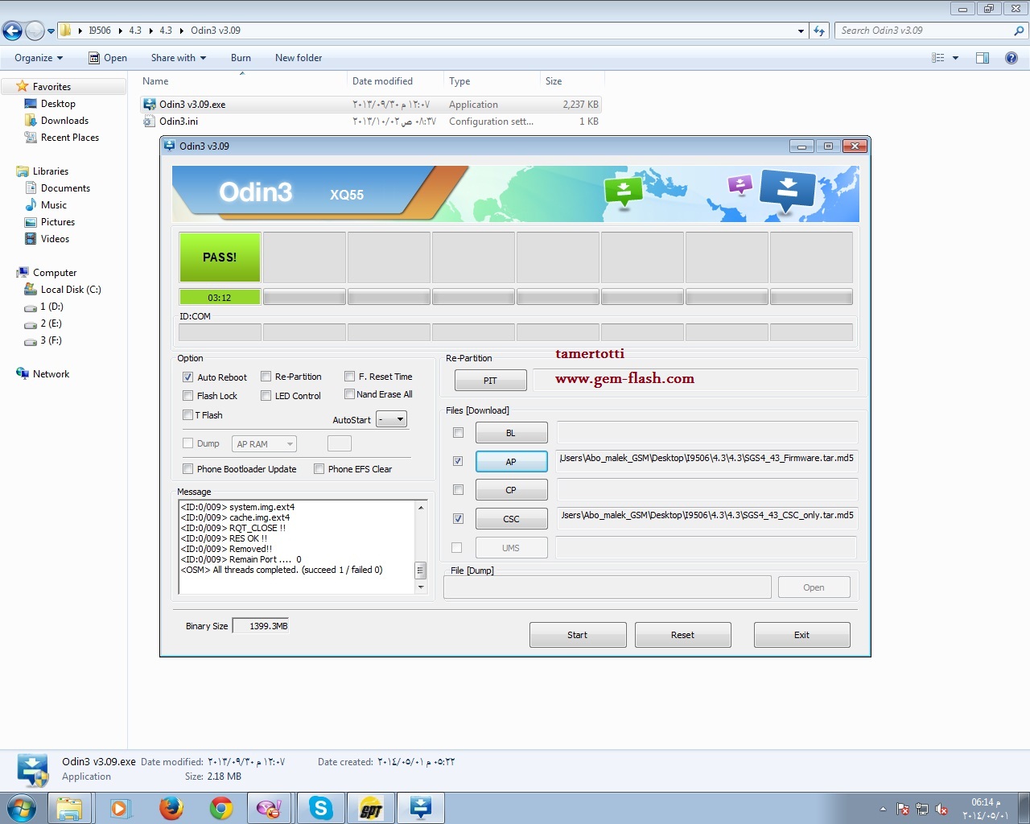Click the Odin Reset button

tap(682, 635)
